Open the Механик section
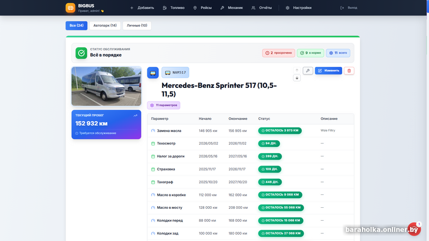 (x=232, y=7)
